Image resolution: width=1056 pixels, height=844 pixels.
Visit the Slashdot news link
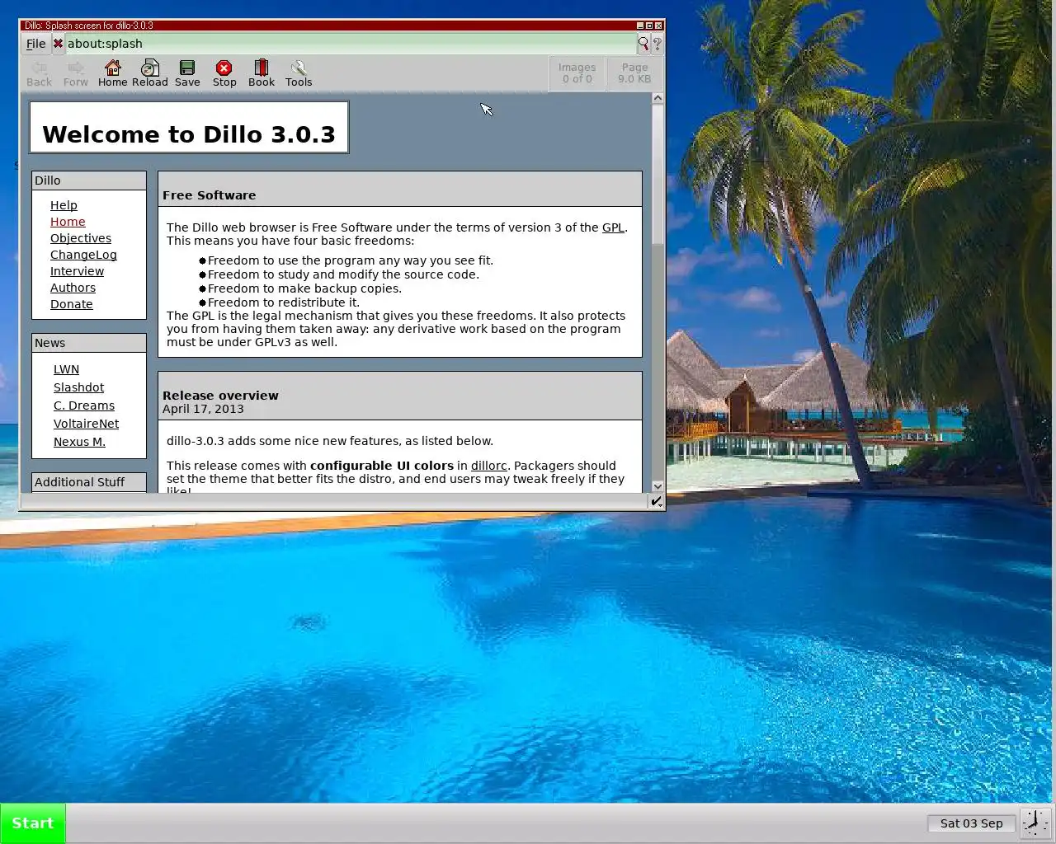[78, 387]
